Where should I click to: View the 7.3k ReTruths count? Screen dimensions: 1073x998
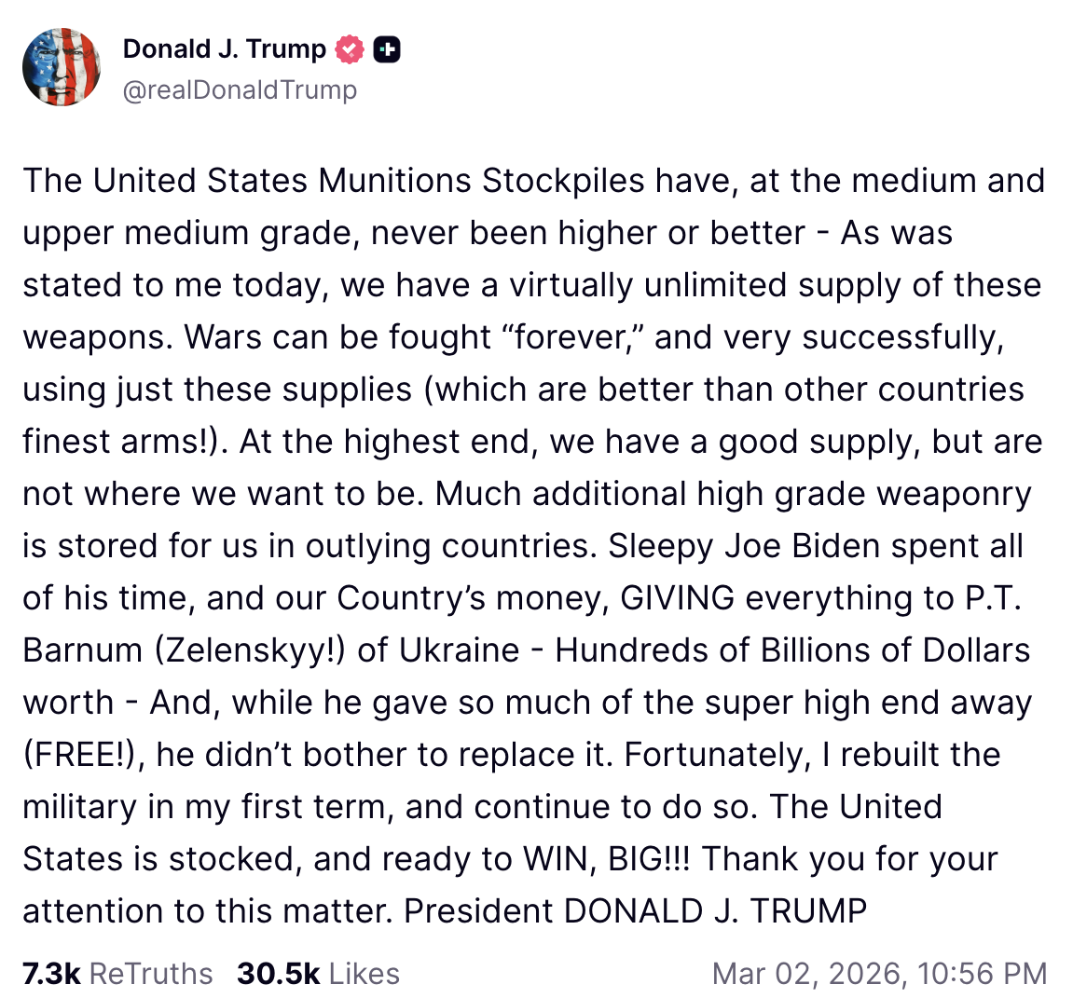point(51,974)
